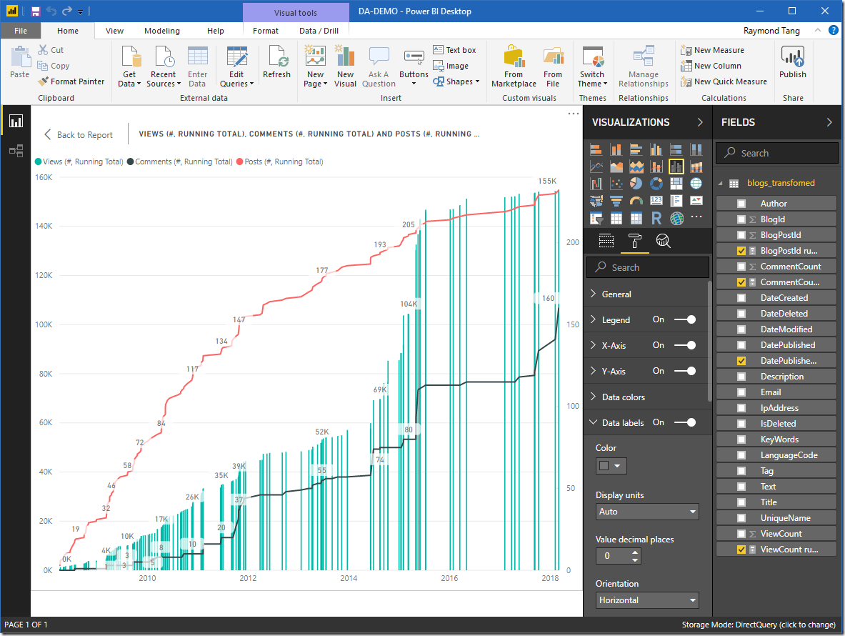Turn off the Data labels toggle
Screen dimensions: 845x636
684,422
